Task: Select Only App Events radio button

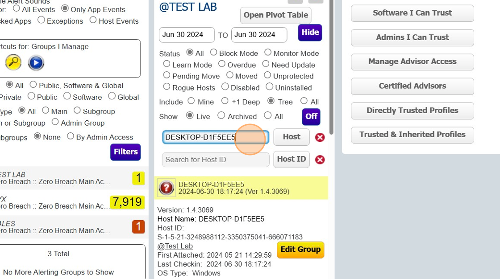Action: point(65,8)
